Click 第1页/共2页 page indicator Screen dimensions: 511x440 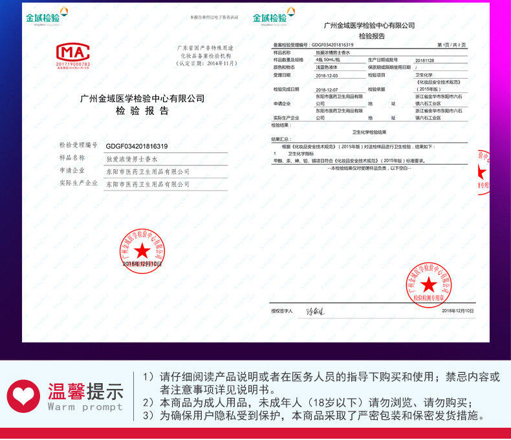[x=451, y=45]
